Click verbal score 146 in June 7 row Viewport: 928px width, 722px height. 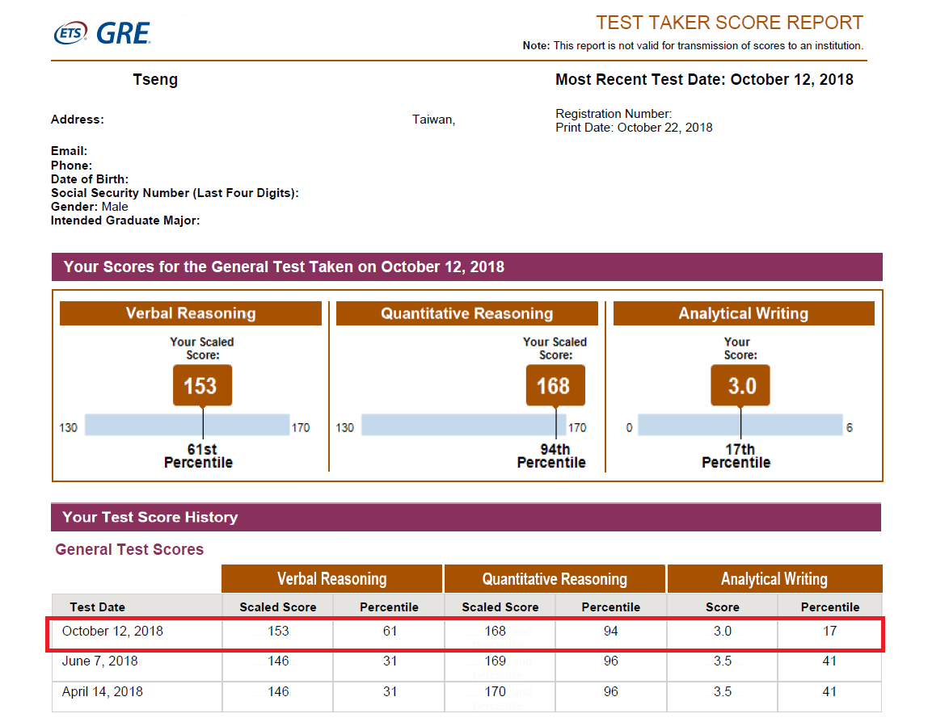coord(278,661)
